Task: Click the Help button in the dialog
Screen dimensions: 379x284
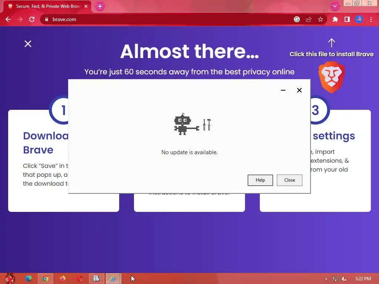Action: point(260,180)
